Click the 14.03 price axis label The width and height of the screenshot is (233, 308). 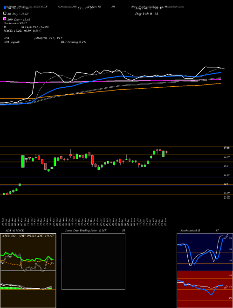(227, 175)
